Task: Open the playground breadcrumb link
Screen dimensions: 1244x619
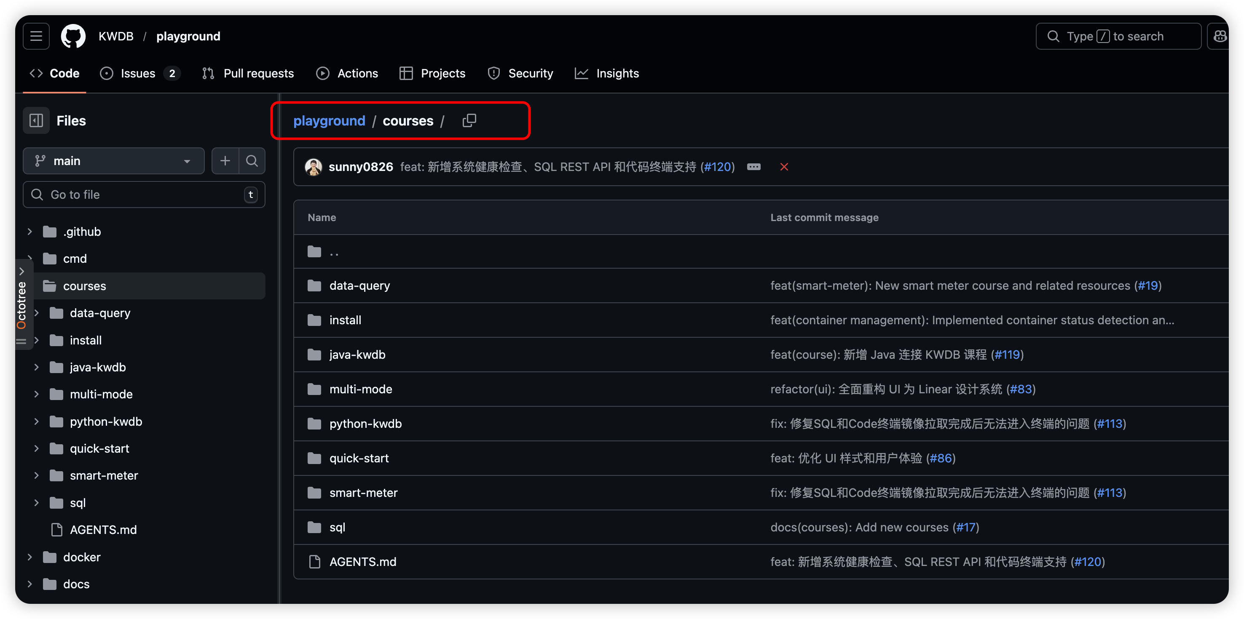Action: tap(329, 120)
